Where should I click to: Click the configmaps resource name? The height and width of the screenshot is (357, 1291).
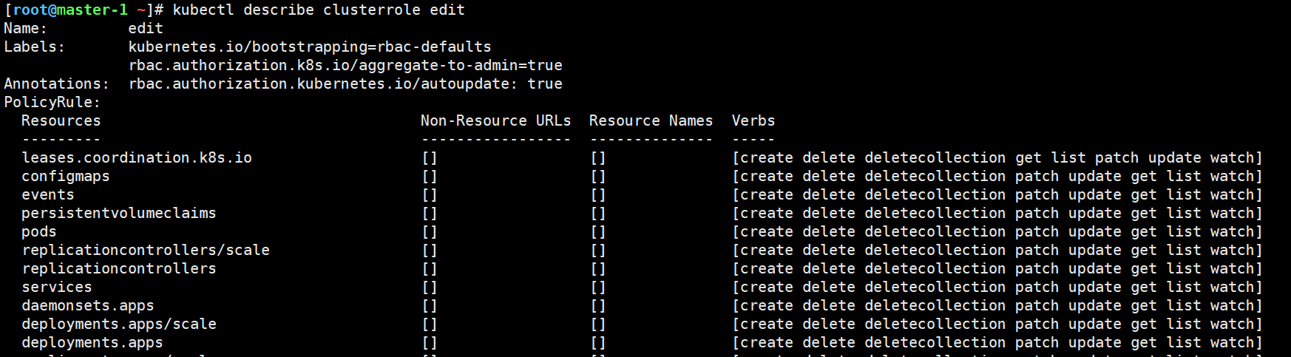coord(66,176)
